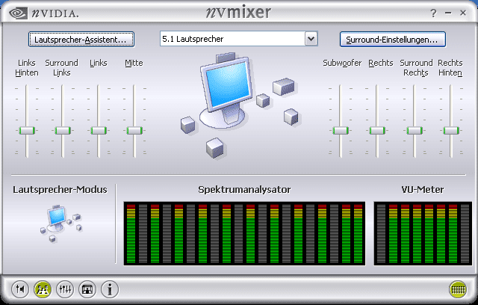Click the 'VU-Meter' heading
478x305 pixels.
point(423,190)
